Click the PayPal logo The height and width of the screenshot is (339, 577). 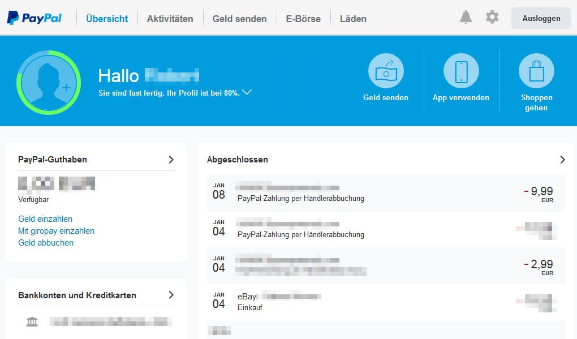tap(34, 18)
